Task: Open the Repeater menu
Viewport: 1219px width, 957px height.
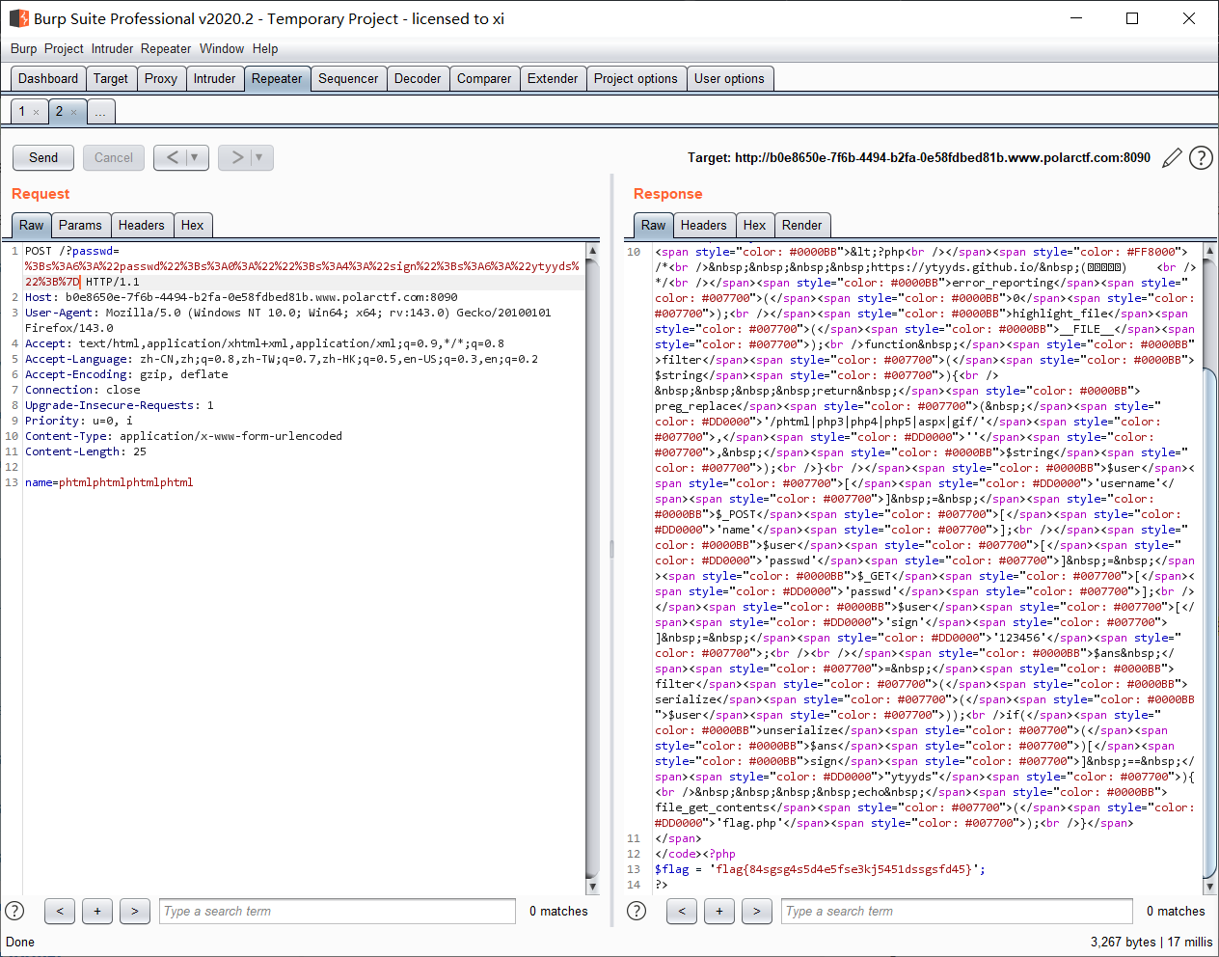Action: [x=166, y=48]
